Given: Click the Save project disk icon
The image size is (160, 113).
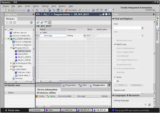Looking at the screenshot, I should [12, 10].
